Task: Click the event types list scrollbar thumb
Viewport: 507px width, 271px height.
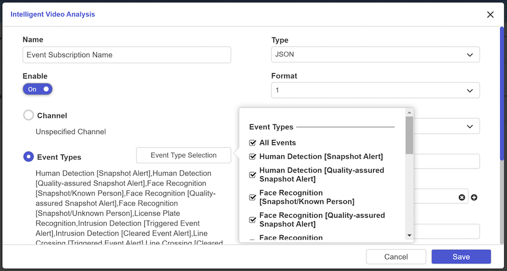Action: click(409, 135)
